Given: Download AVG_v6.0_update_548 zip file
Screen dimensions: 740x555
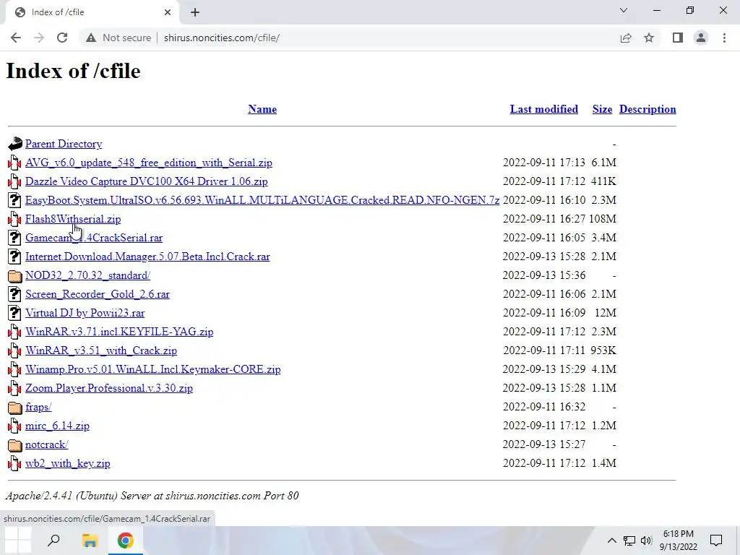Looking at the screenshot, I should (149, 163).
